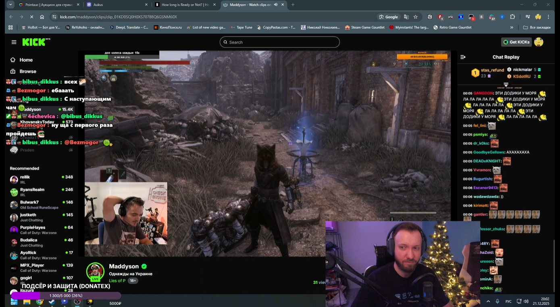Open a new browser tab

tap(293, 5)
